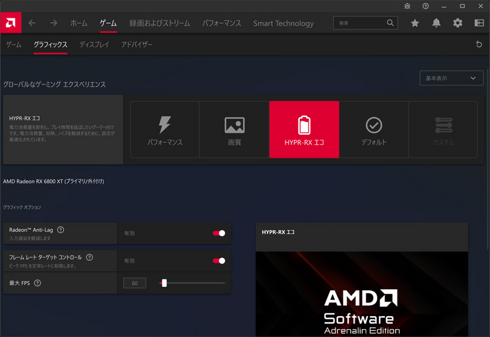Select the 画質 image profile
The image size is (490, 337).
click(x=235, y=129)
